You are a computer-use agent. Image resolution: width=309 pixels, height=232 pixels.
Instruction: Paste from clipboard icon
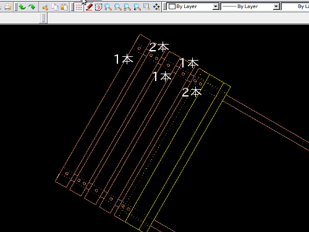[x=64, y=7]
